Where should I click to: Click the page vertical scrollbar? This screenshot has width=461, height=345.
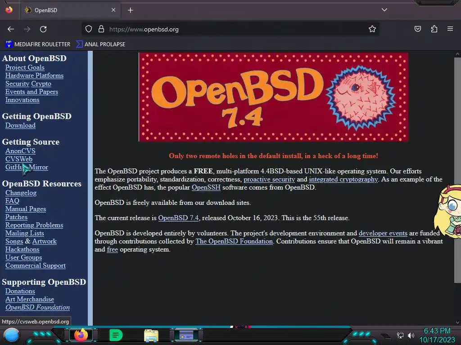click(457, 170)
